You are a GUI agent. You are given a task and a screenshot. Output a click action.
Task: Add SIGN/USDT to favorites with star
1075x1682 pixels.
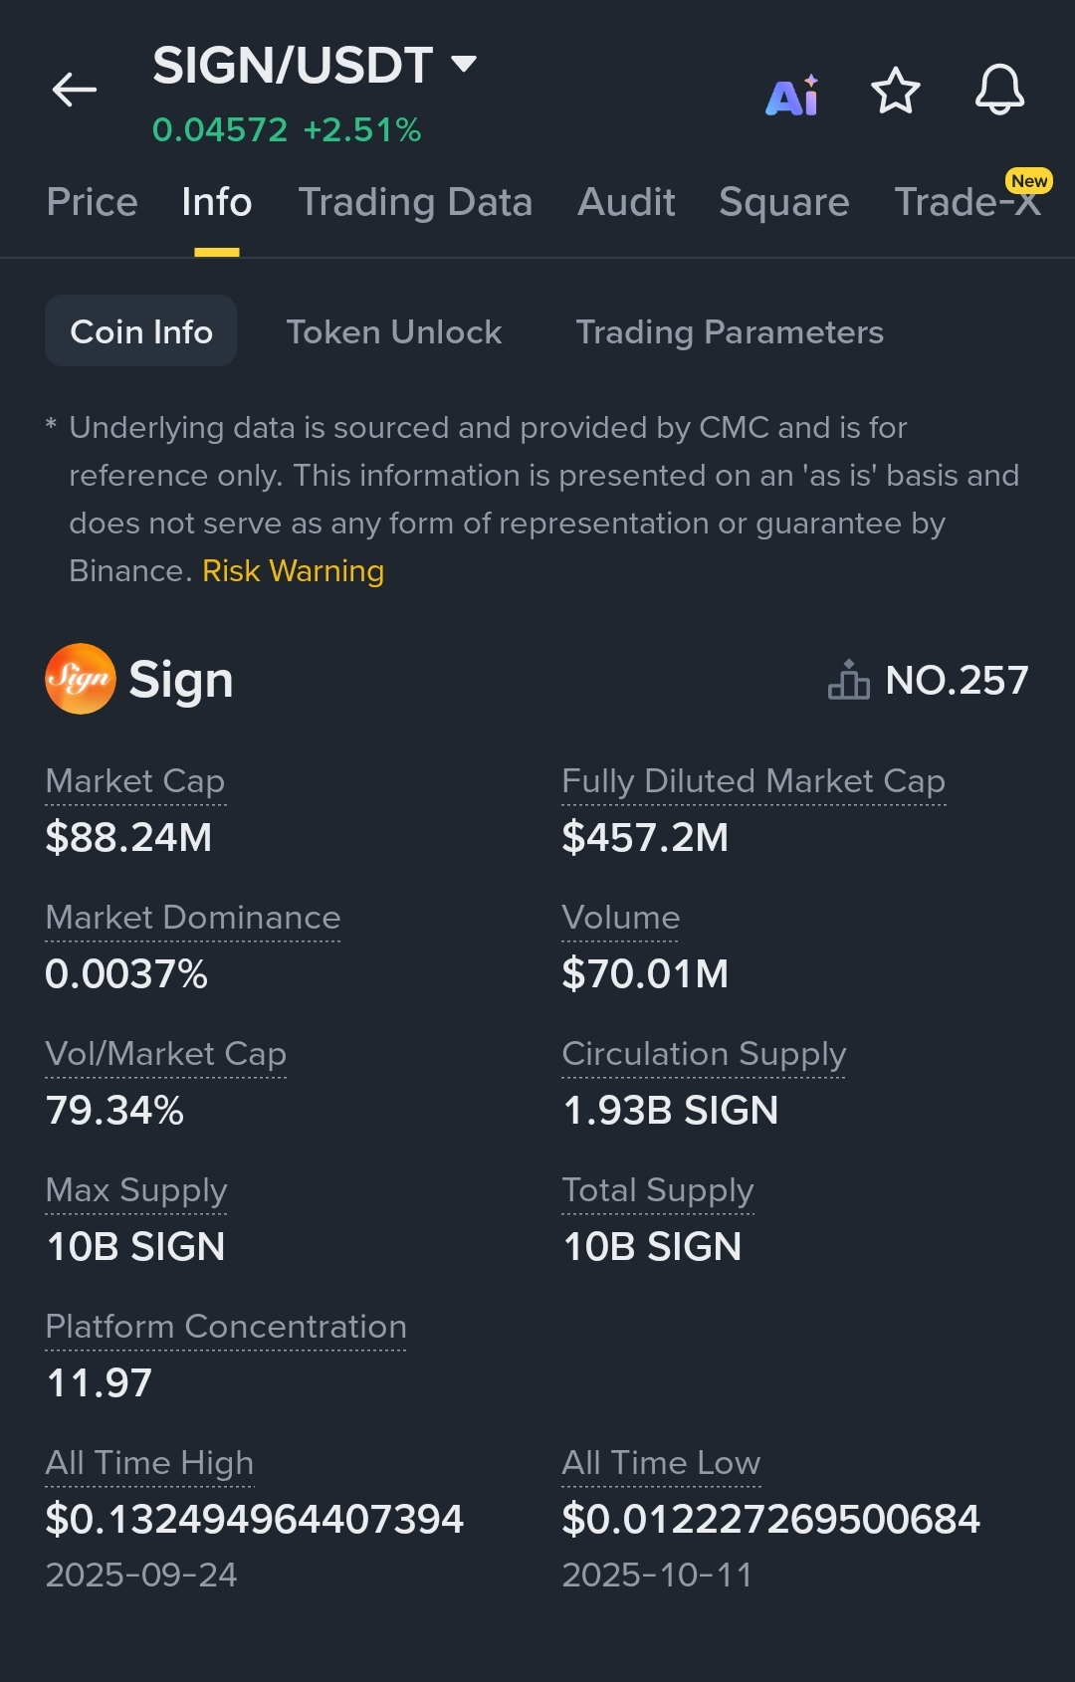(x=896, y=92)
